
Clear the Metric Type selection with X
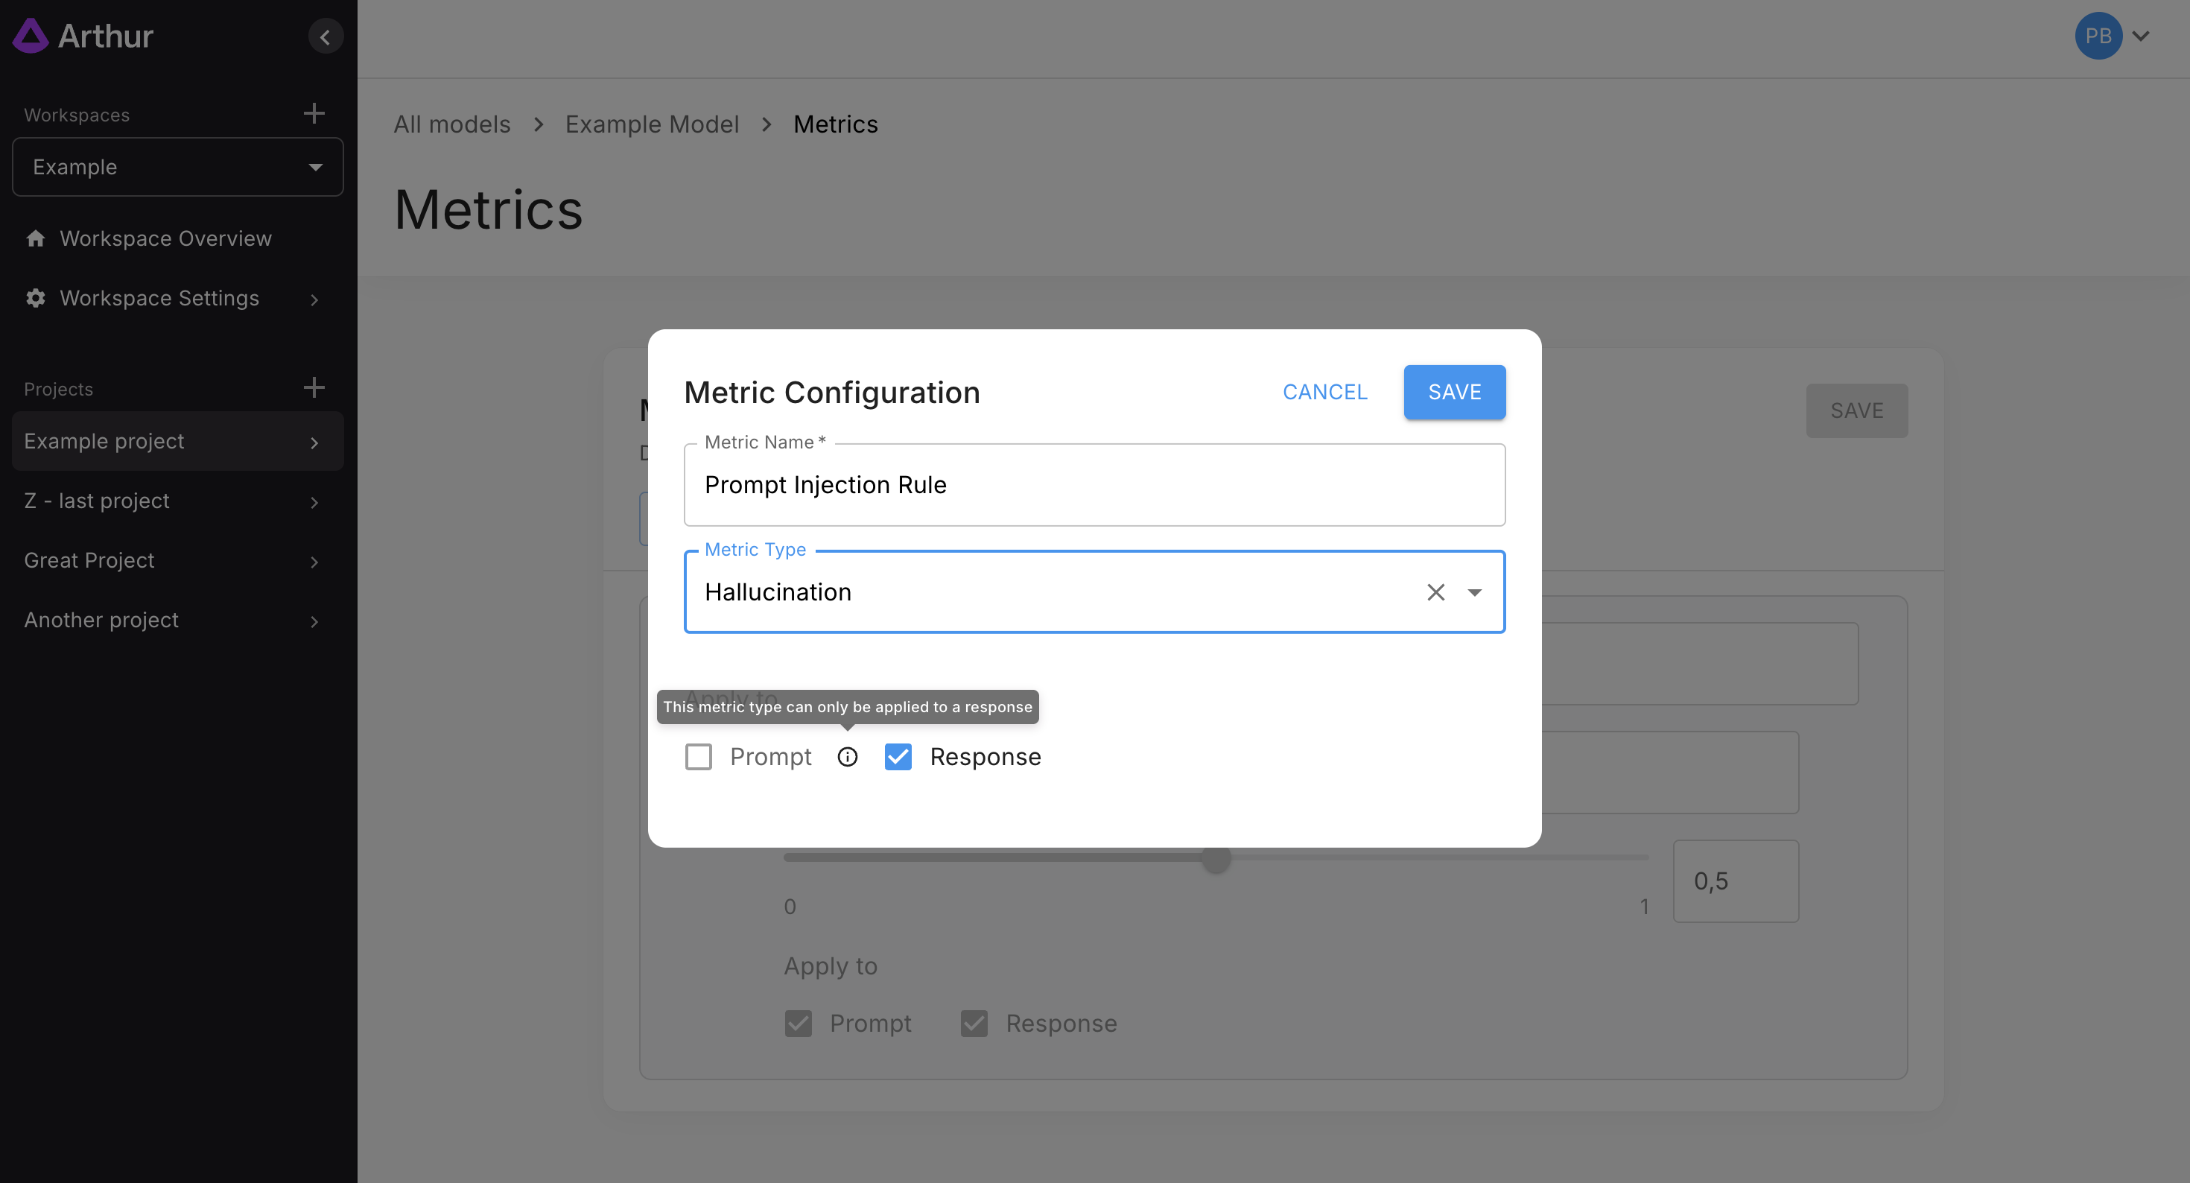(1435, 592)
